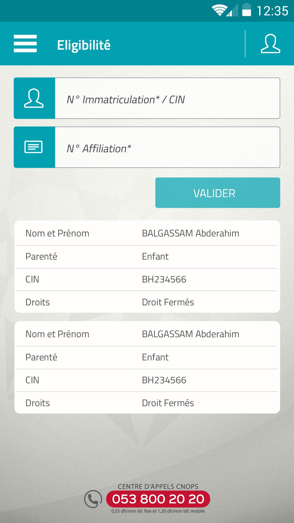Click the VALIDER button
The width and height of the screenshot is (294, 523).
[218, 193]
